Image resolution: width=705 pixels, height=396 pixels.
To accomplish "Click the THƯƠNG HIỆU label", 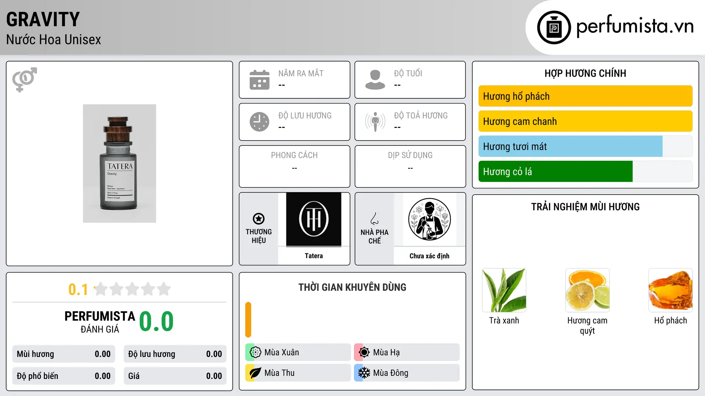I will click(259, 236).
